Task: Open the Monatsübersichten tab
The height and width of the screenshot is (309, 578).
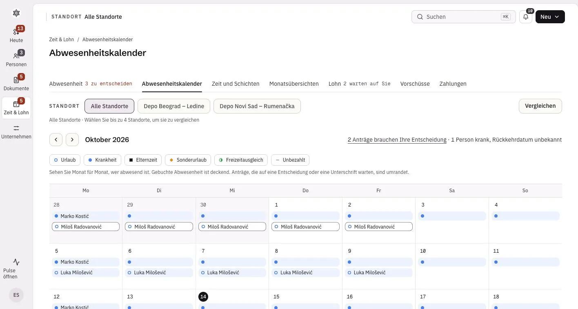Action: pos(294,84)
